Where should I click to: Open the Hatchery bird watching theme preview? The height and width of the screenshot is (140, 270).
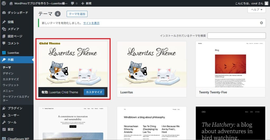pyautogui.click(x=230, y=123)
